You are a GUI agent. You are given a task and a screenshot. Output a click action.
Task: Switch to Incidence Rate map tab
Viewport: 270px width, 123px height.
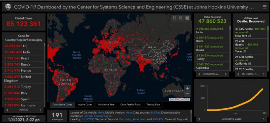(106, 104)
